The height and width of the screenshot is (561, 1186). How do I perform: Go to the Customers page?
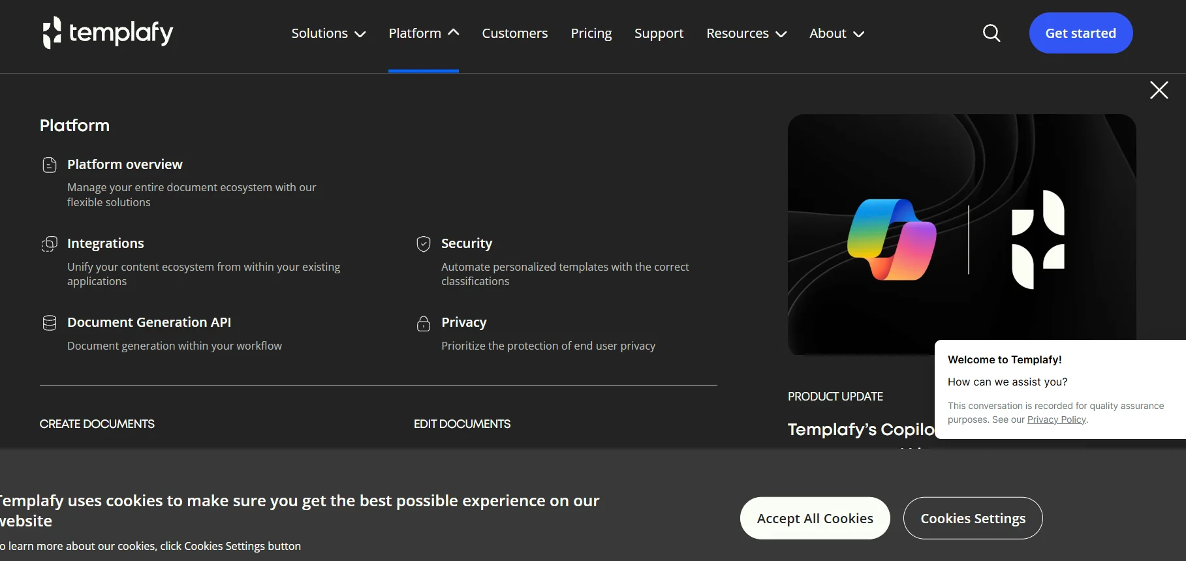514,33
